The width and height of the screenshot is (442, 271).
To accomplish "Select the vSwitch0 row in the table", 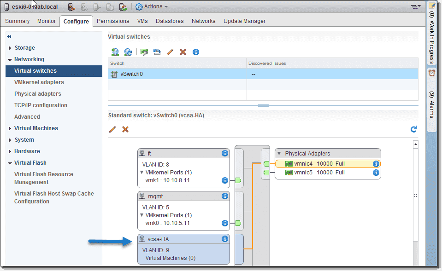I will [263, 74].
